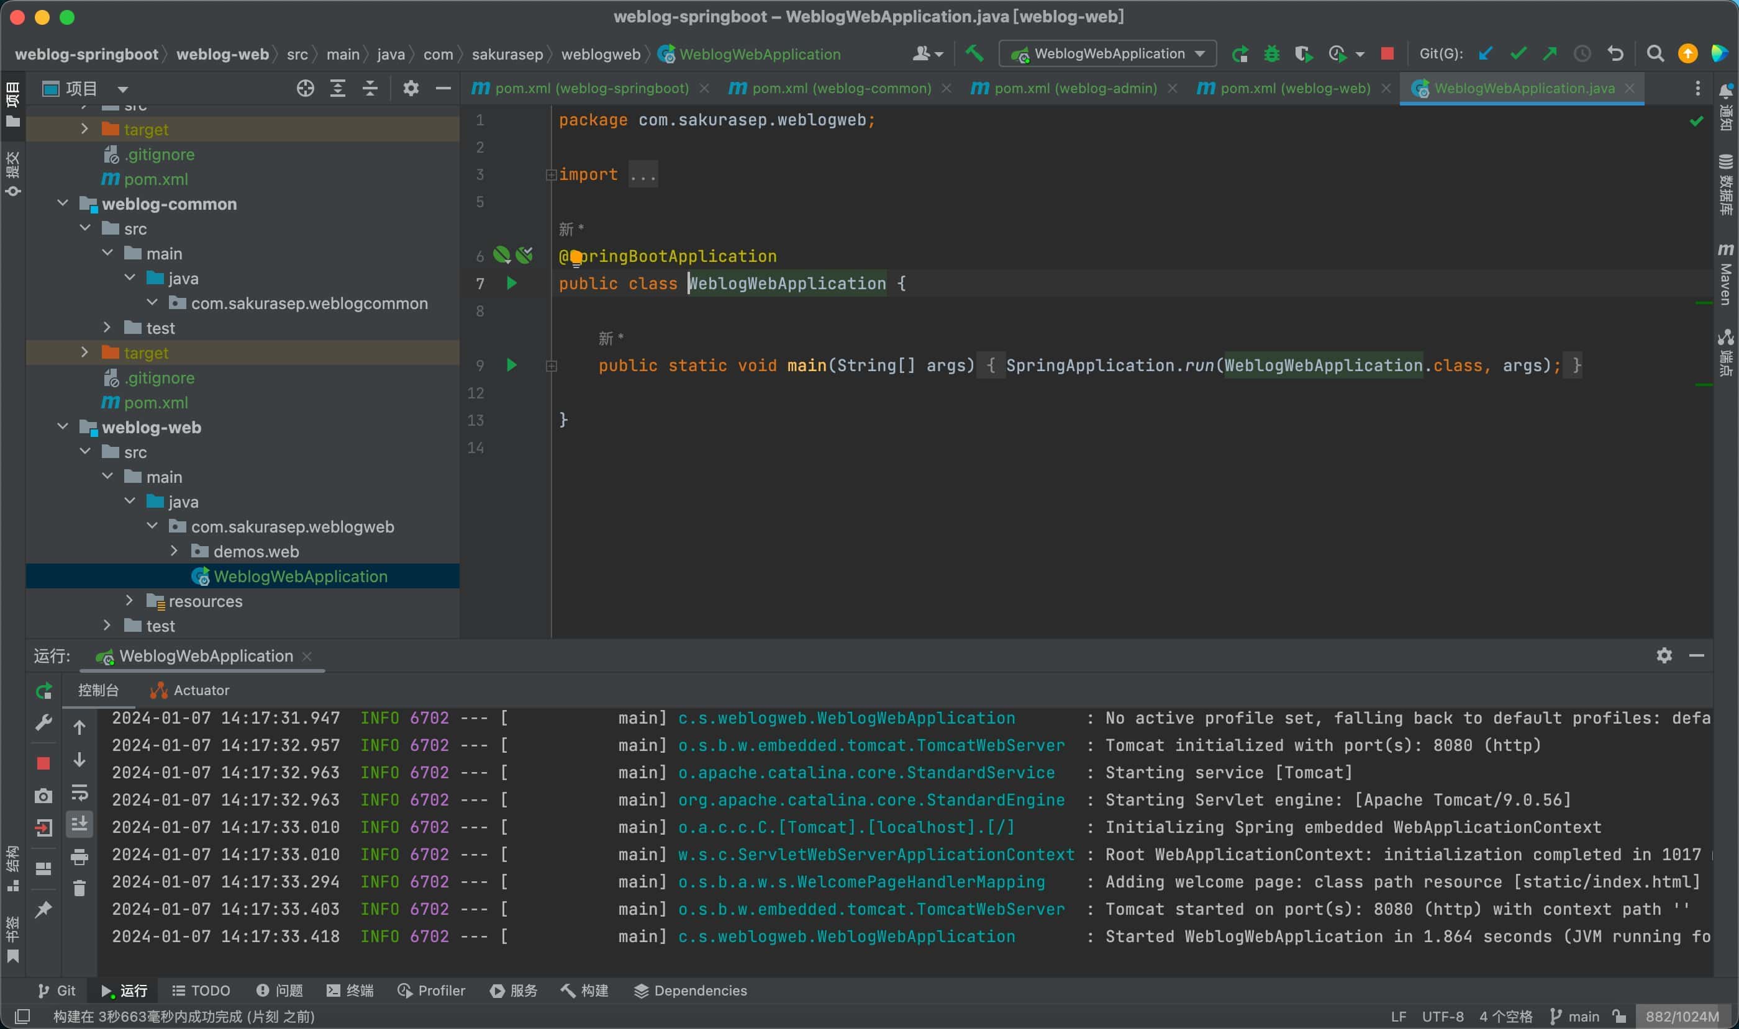1739x1029 pixels.
Task: Click the main branch in status bar
Action: 1575,1017
